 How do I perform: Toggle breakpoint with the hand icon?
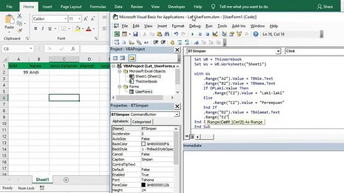click(172, 42)
